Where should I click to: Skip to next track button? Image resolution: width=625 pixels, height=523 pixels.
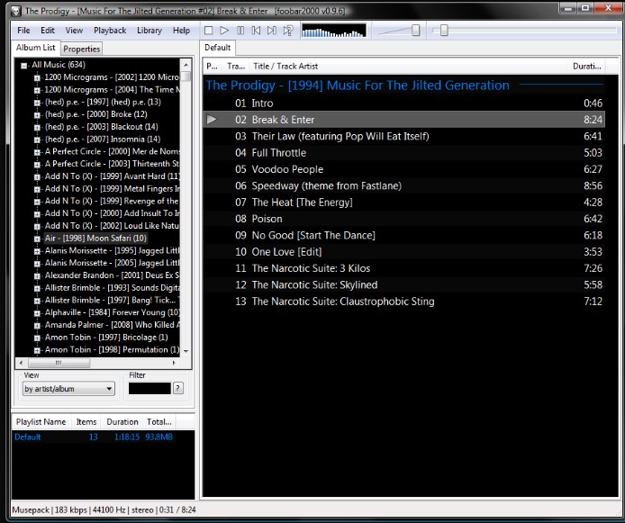[272, 31]
